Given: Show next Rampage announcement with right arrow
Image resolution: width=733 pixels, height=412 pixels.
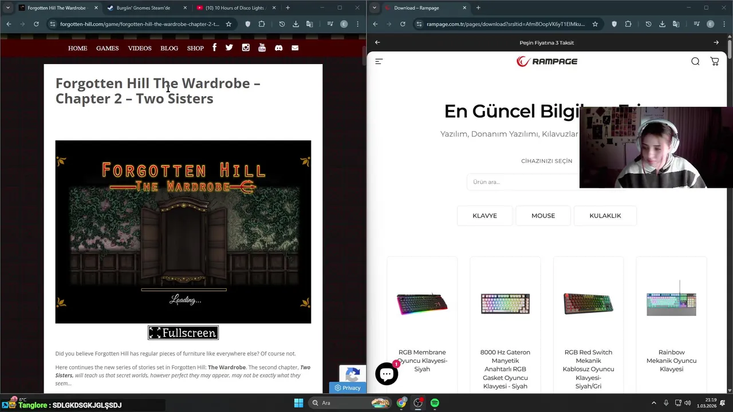Looking at the screenshot, I should pos(716,42).
